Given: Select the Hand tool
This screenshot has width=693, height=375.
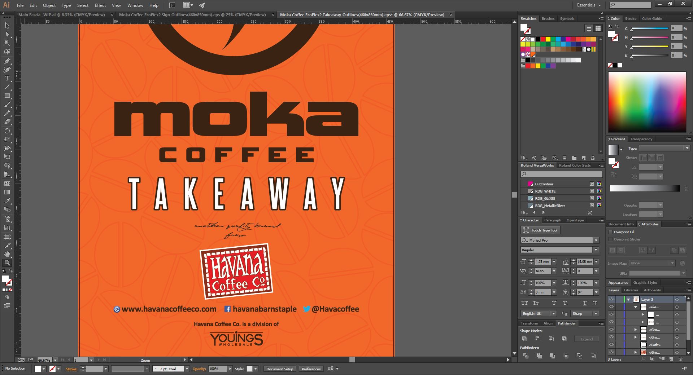Looking at the screenshot, I should click(x=7, y=254).
